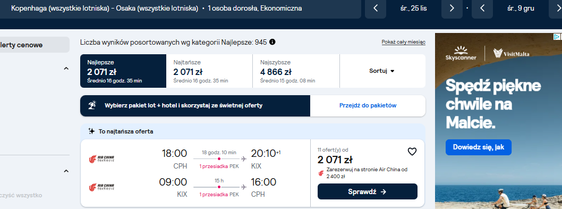Go to previous return date before śr., 9 gru
The image size is (562, 209).
[x=482, y=9]
